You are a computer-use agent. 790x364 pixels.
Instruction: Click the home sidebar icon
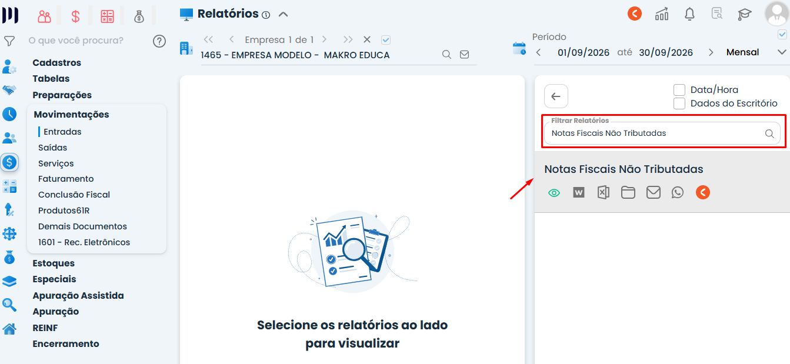point(9,329)
